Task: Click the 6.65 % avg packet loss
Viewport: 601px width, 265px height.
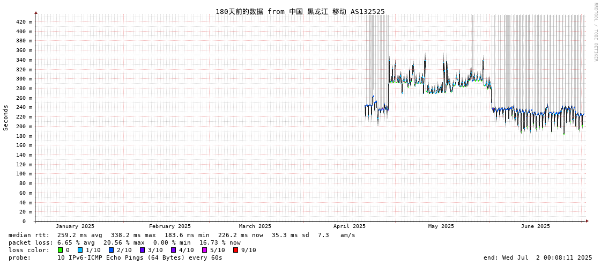Action: [x=79, y=242]
